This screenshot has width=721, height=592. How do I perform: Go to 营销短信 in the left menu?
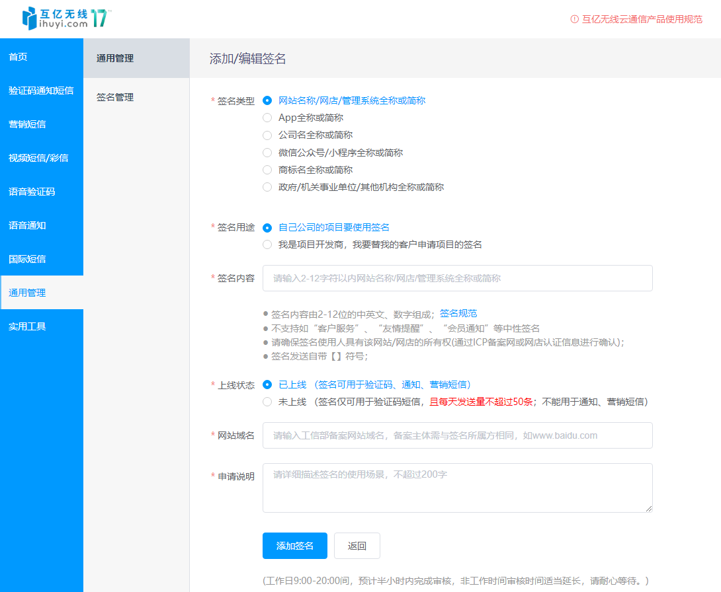pos(27,124)
